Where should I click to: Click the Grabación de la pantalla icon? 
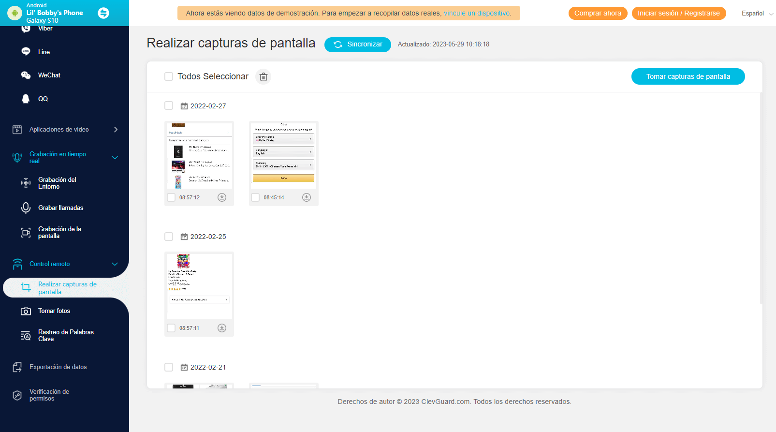(x=26, y=233)
